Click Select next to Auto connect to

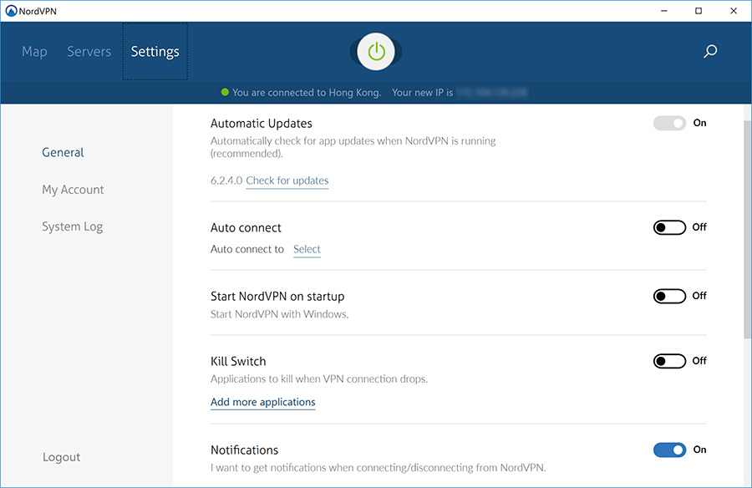click(x=307, y=250)
